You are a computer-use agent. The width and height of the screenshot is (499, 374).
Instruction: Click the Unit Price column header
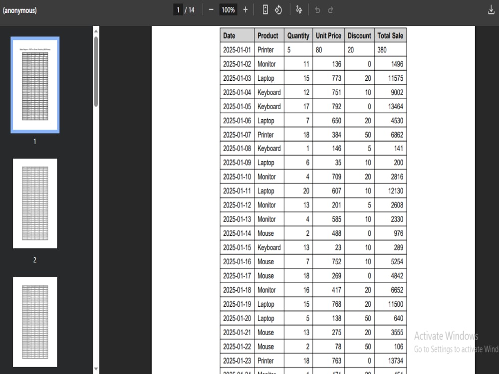328,35
